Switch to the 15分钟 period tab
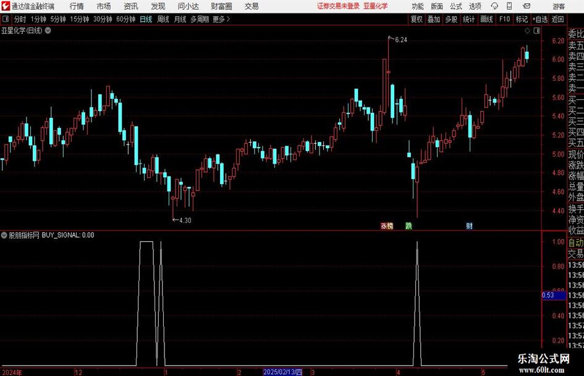 (80, 19)
